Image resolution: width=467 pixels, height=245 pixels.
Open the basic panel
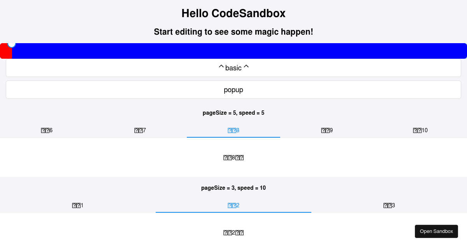233,68
